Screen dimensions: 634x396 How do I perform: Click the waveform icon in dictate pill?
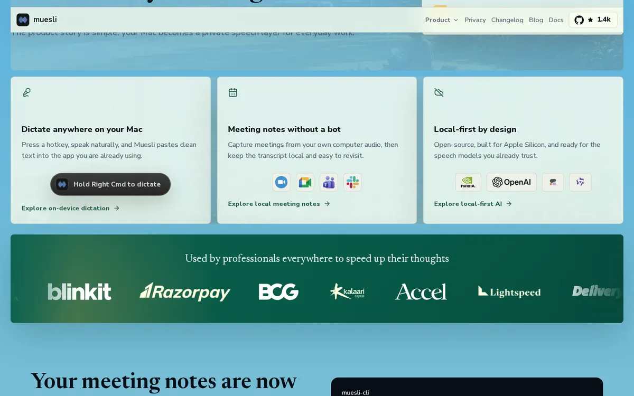62,184
